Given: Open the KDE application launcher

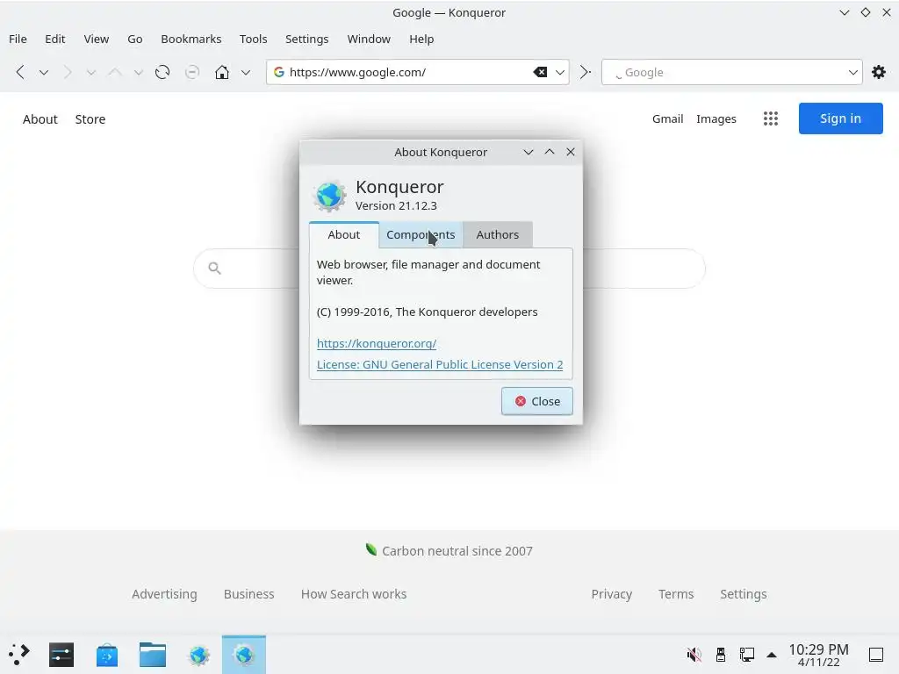Looking at the screenshot, I should tap(19, 655).
